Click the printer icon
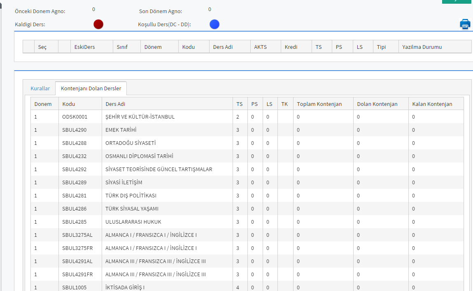 pos(465,24)
